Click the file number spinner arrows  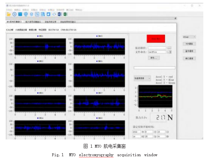point(170,52)
